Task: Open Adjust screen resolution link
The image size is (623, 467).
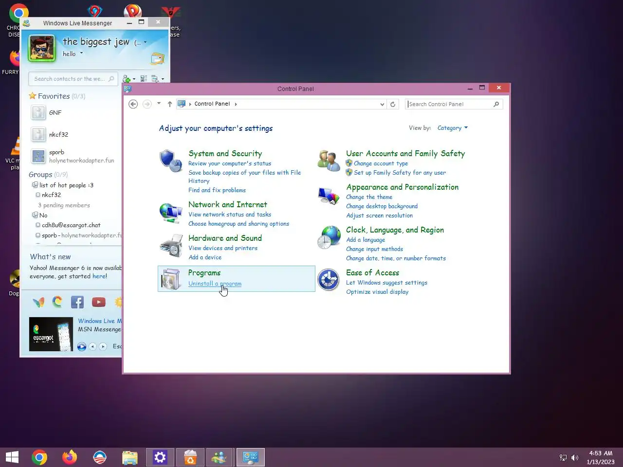Action: point(379,216)
